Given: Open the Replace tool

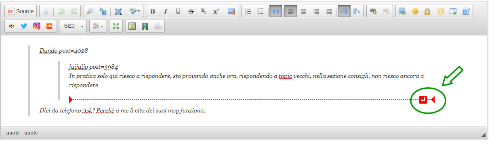Looking at the screenshot, I should point(103,11).
